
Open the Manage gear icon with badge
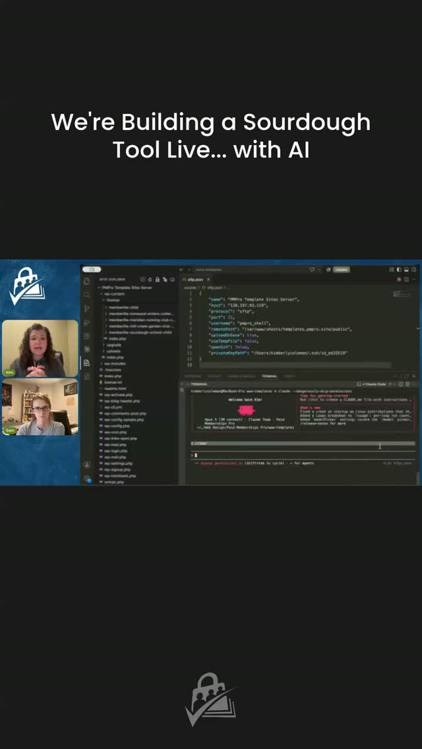pos(87,478)
